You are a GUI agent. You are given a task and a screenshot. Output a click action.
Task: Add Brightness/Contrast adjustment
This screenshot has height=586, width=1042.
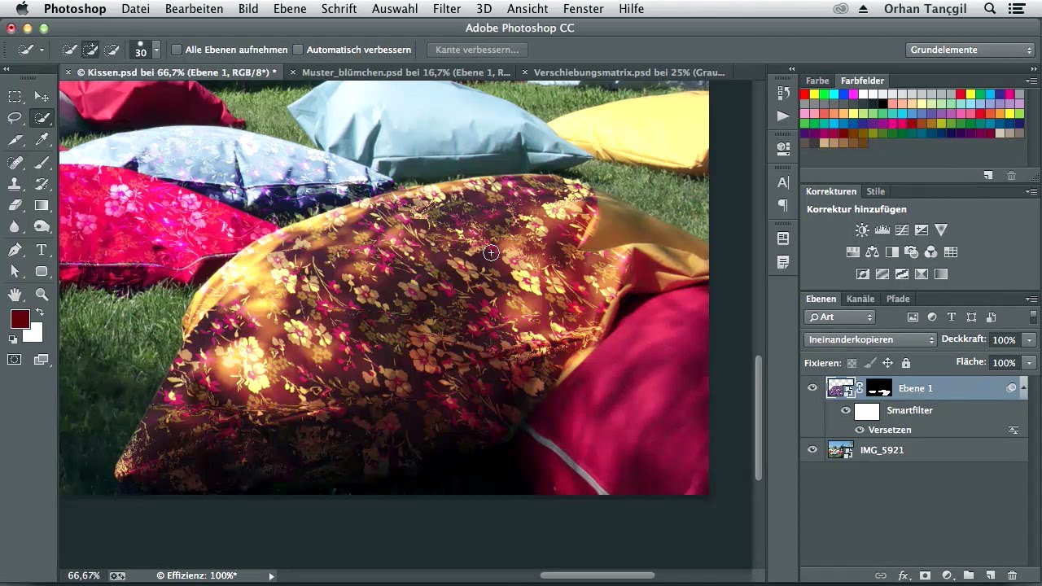862,230
